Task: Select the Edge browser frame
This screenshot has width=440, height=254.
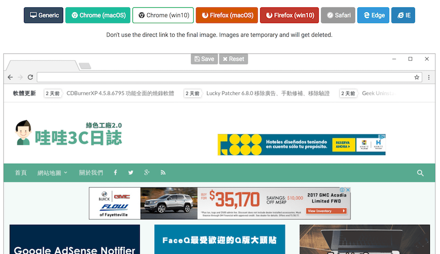Action: click(373, 15)
